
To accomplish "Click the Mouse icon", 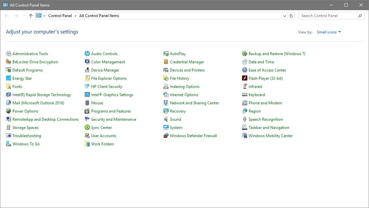I will point(87,103).
